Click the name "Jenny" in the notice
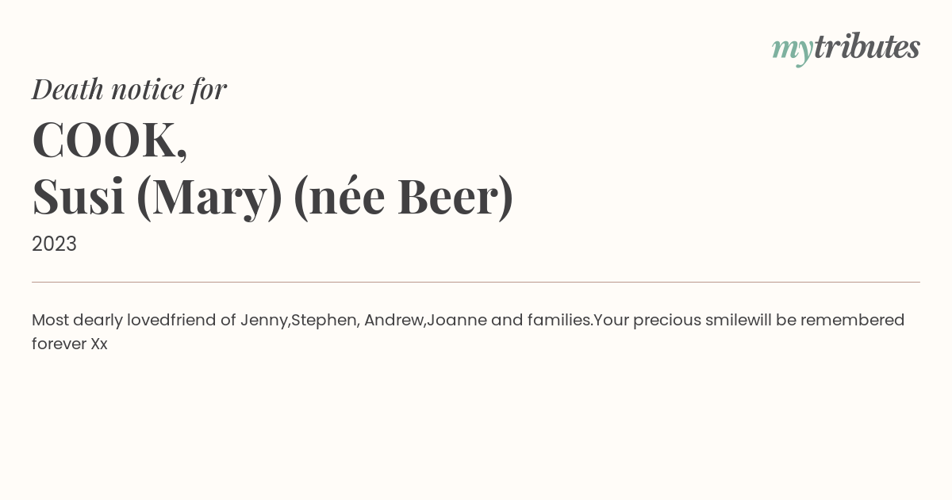This screenshot has width=952, height=500. [x=264, y=320]
